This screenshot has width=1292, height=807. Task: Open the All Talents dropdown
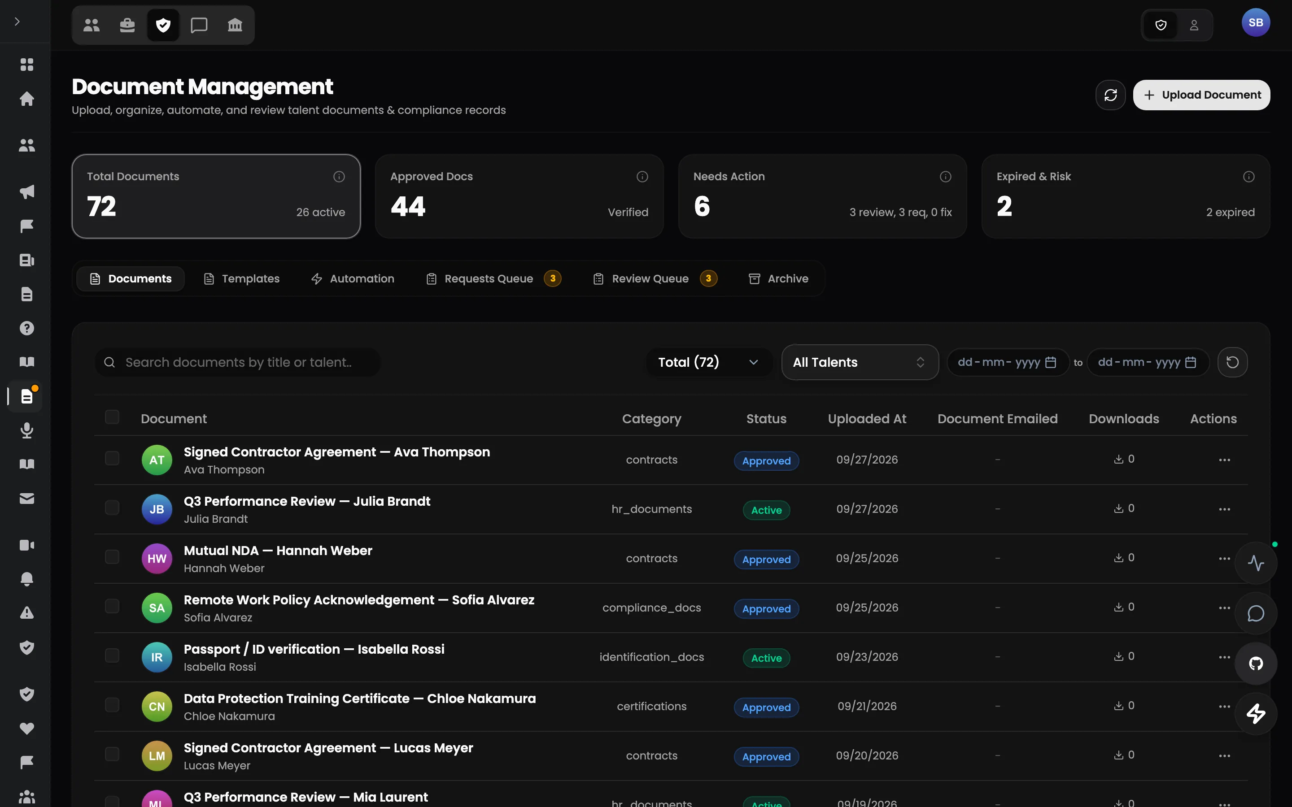coord(860,362)
